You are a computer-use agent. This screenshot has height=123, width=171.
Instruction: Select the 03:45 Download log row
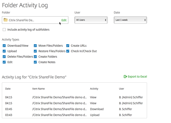pos(74,109)
